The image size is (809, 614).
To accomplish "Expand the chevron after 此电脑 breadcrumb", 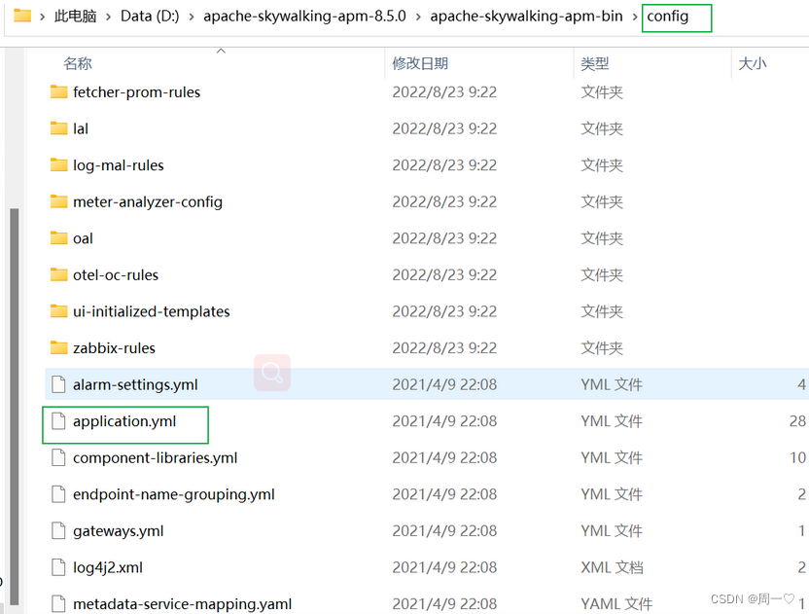I will coord(108,18).
